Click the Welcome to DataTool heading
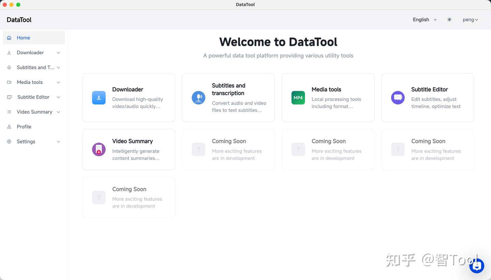The height and width of the screenshot is (280, 491). [x=278, y=42]
